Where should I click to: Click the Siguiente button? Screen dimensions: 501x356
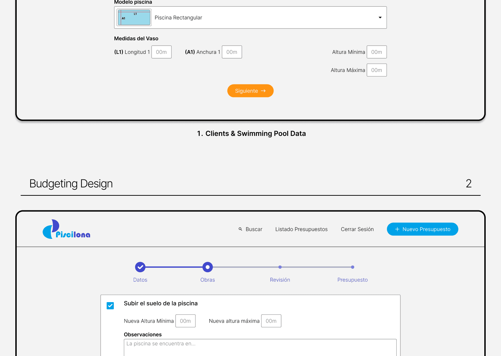(250, 91)
